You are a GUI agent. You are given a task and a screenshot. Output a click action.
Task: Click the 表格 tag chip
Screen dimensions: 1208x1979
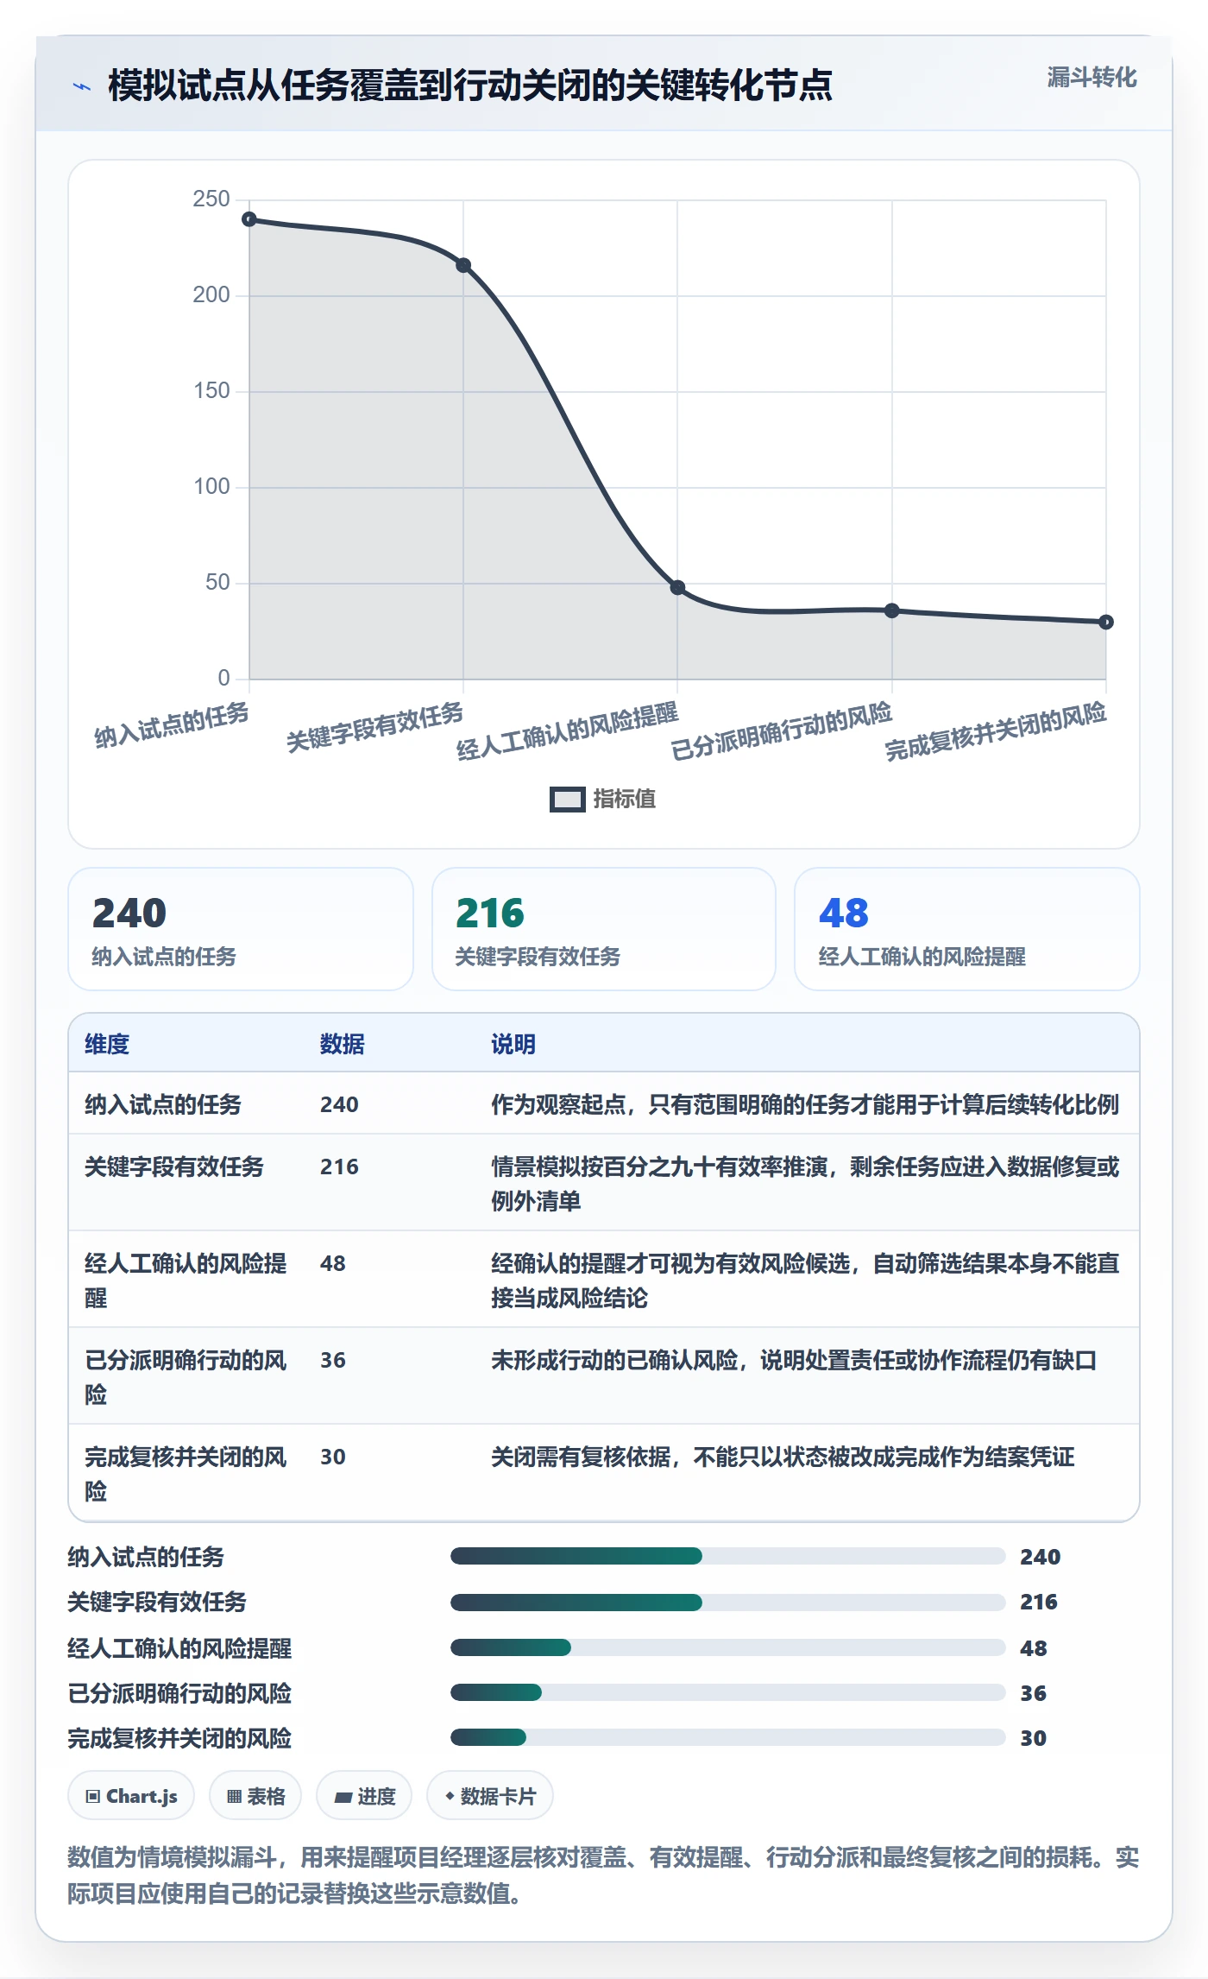click(255, 1796)
